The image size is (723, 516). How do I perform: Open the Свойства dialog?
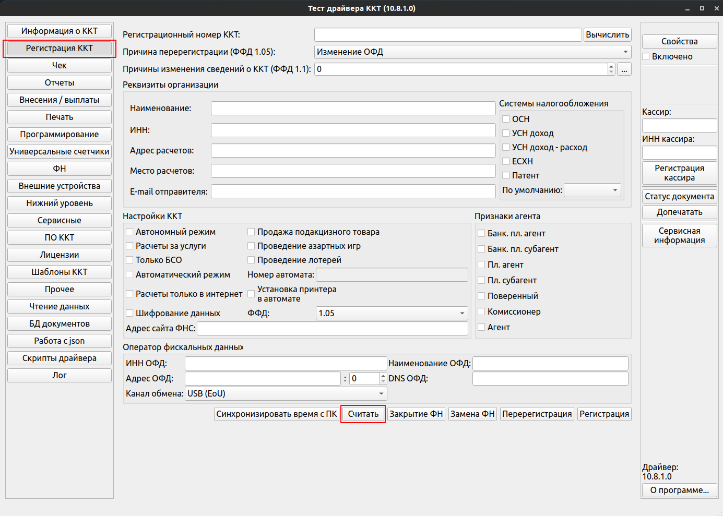(x=679, y=42)
